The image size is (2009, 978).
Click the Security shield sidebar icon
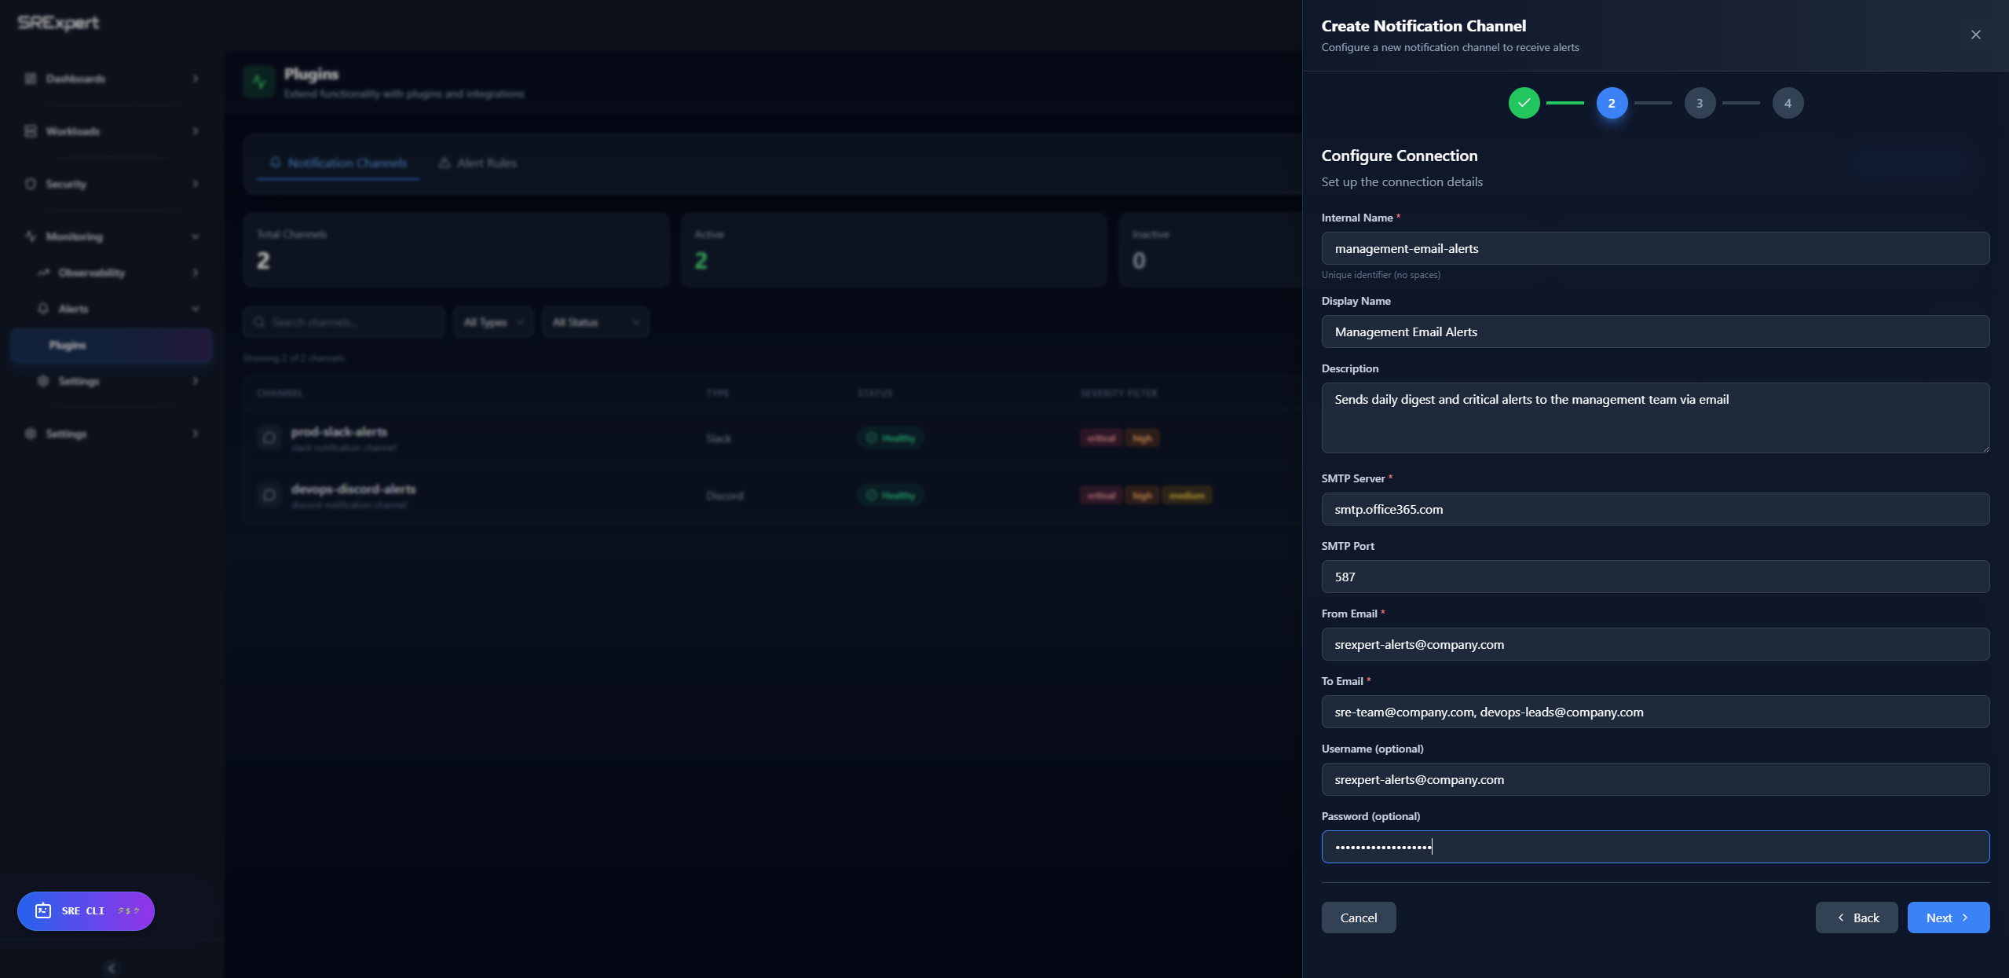pyautogui.click(x=31, y=184)
